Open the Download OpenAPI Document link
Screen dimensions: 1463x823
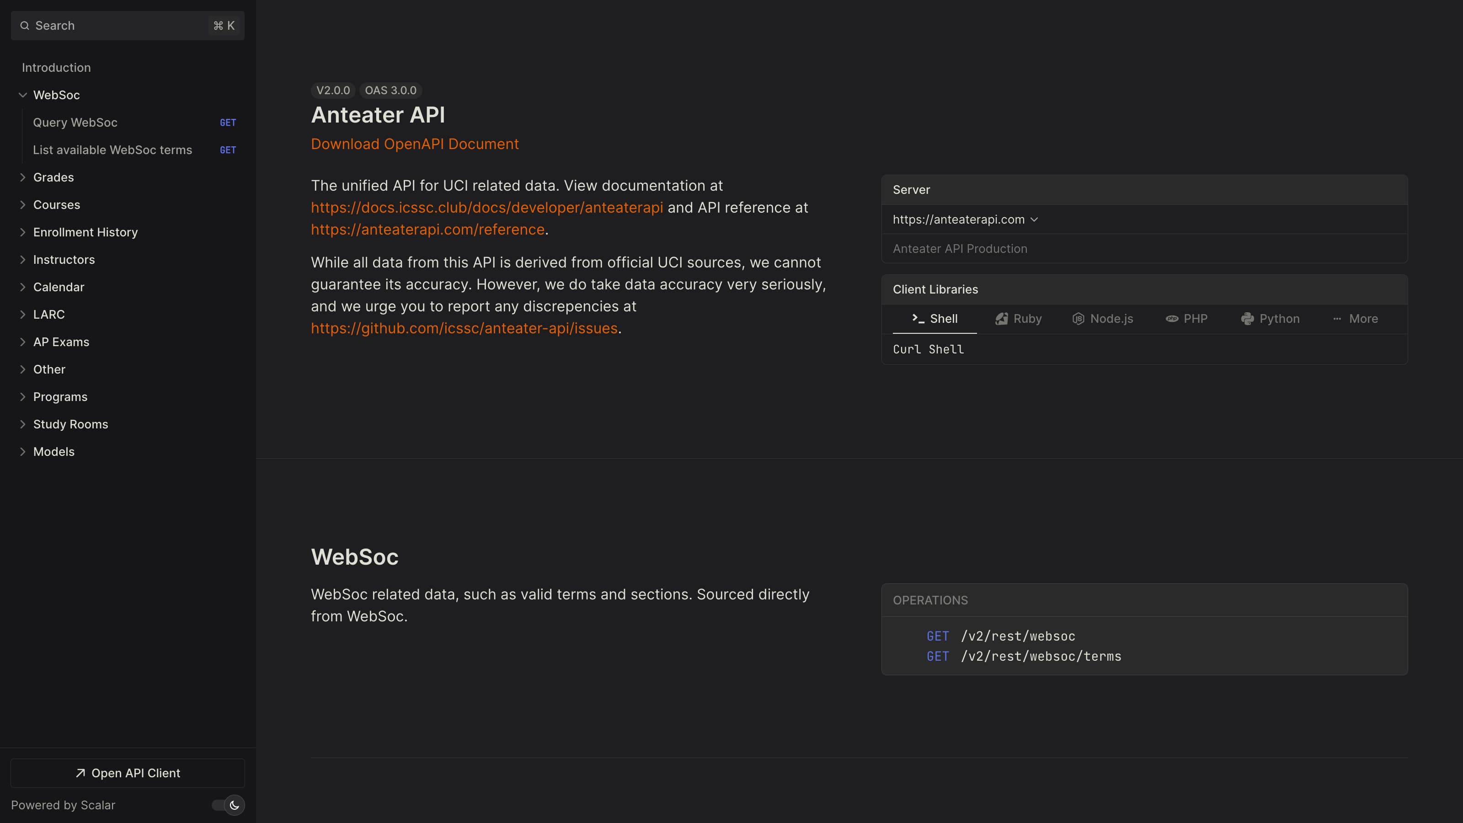click(x=415, y=144)
